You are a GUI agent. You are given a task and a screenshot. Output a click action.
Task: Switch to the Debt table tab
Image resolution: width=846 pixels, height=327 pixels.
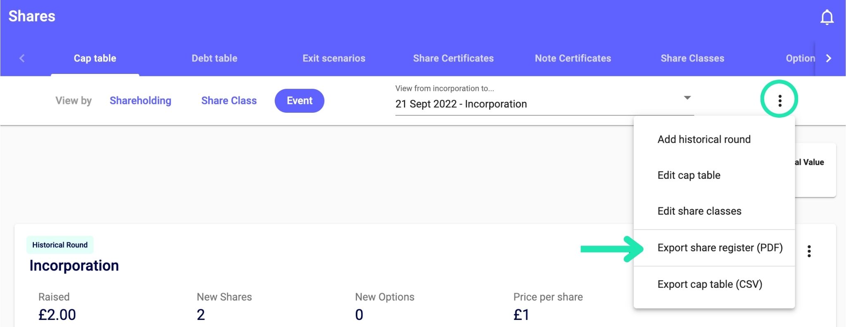tap(214, 58)
